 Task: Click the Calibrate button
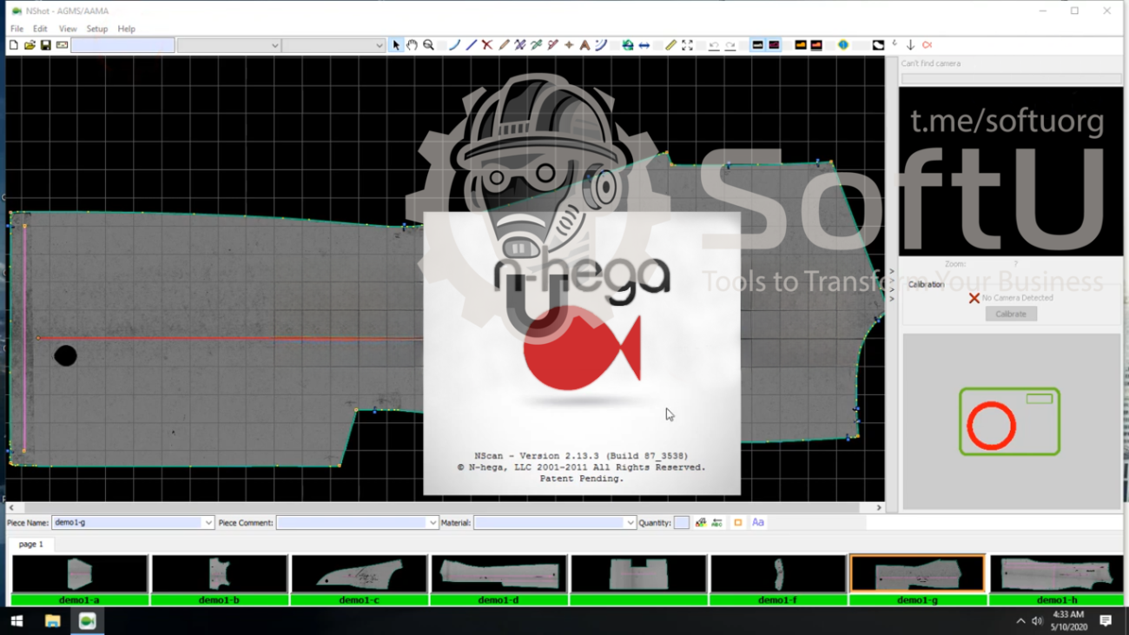[x=1011, y=314]
